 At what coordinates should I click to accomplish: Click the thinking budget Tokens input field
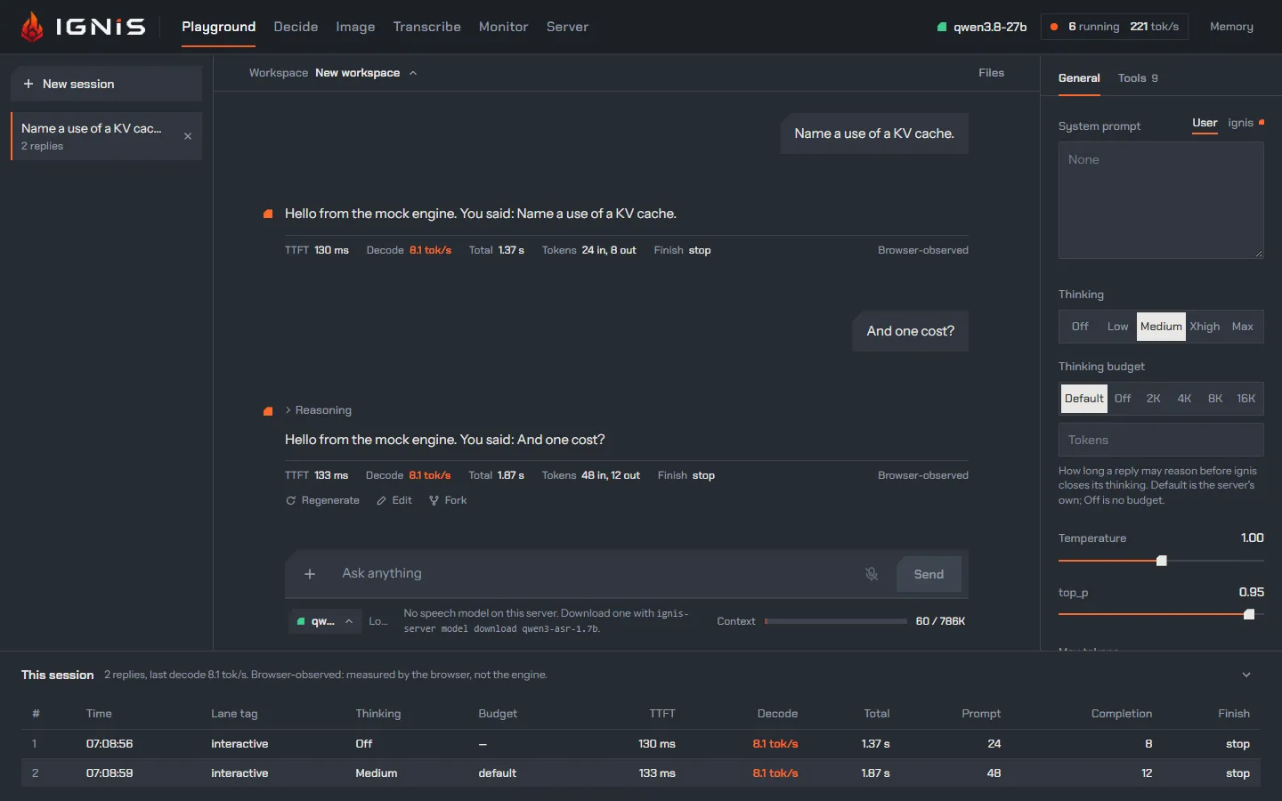(1161, 440)
